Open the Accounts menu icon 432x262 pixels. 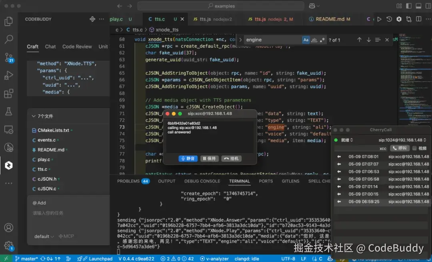(8, 228)
